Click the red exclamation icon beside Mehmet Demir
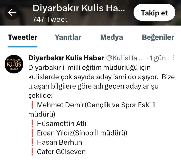Viewport: 181px width, 160px height. pos(32,105)
